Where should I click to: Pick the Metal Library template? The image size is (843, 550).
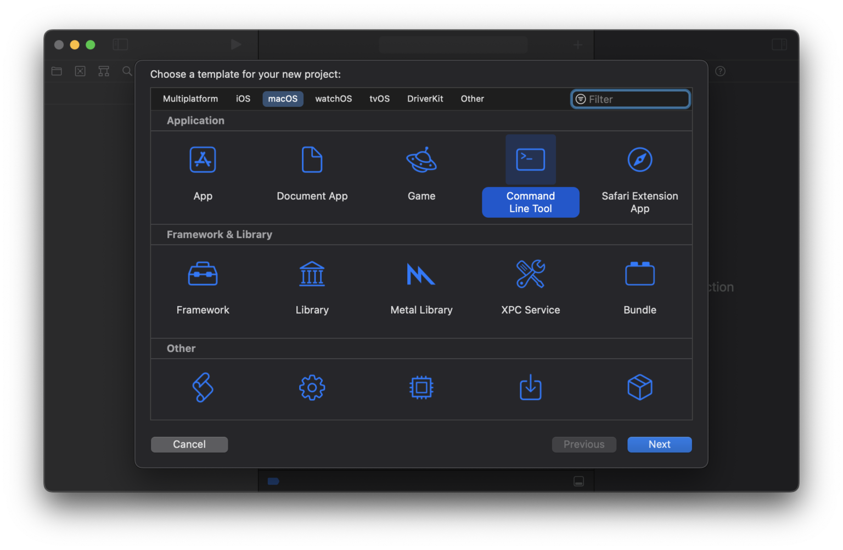click(421, 274)
